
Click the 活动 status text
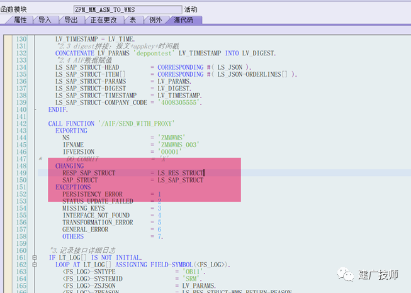[191, 9]
